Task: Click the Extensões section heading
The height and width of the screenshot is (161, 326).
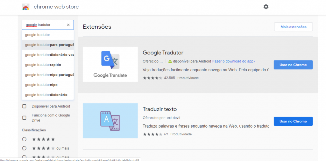Action: point(97,27)
